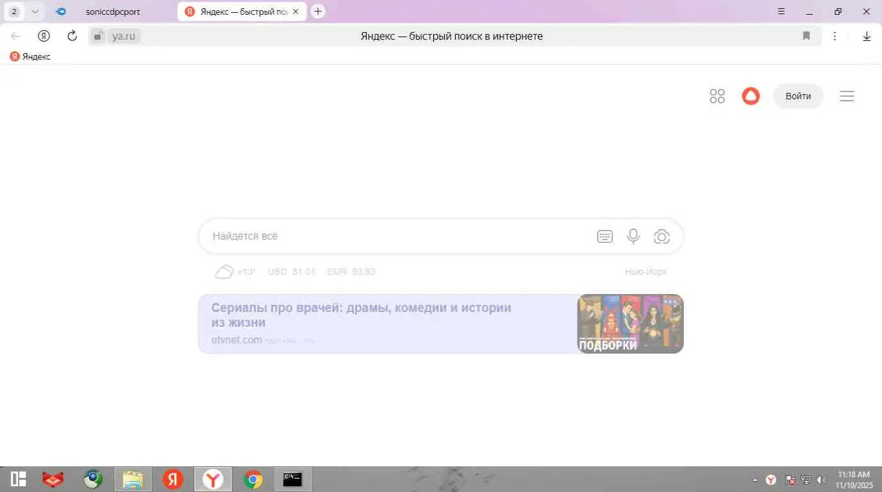Open the volume speaker tray icon
The height and width of the screenshot is (492, 882).
tap(821, 480)
